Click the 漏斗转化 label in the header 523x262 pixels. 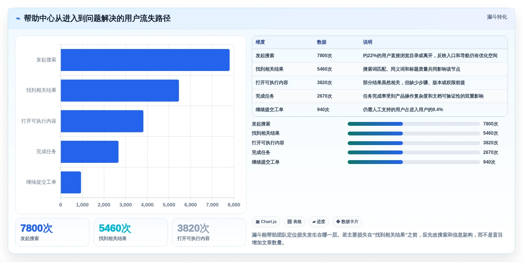497,17
